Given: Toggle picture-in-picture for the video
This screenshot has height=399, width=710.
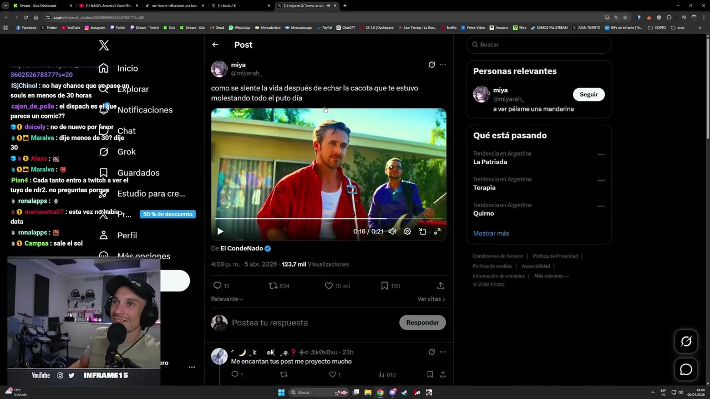Looking at the screenshot, I should (422, 232).
